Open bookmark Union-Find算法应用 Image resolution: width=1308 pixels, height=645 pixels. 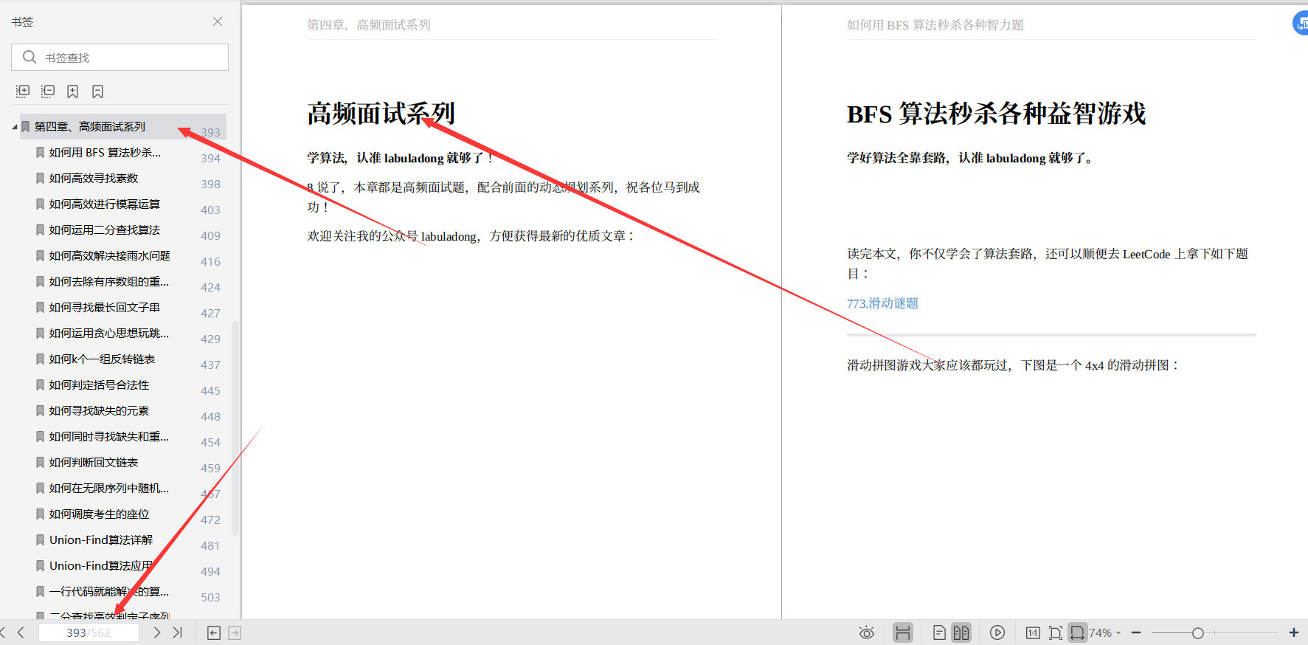(x=101, y=565)
